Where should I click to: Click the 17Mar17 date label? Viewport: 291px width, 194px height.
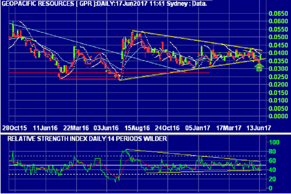pos(229,128)
